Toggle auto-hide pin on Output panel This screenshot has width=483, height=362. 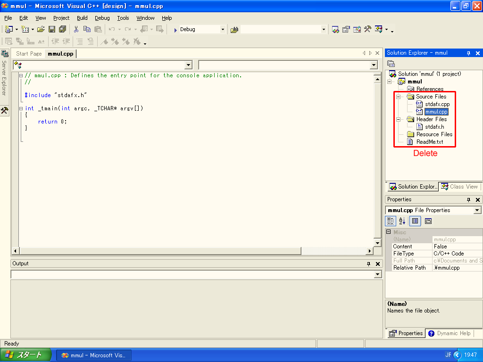point(368,264)
